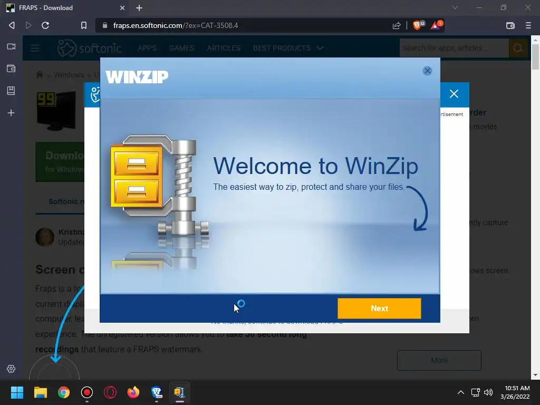The height and width of the screenshot is (405, 540).
Task: Go forward in browser history
Action: pyautogui.click(x=28, y=25)
